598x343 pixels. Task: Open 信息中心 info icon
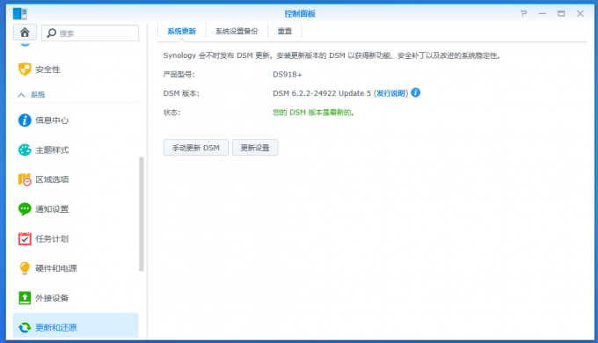pyautogui.click(x=25, y=120)
